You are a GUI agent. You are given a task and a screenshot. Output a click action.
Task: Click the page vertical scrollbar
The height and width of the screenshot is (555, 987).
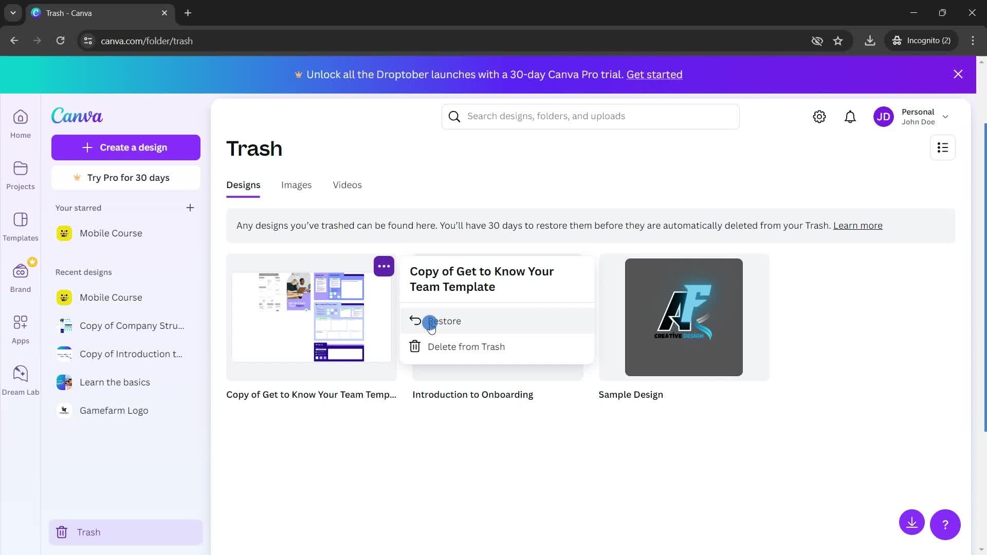[985, 277]
